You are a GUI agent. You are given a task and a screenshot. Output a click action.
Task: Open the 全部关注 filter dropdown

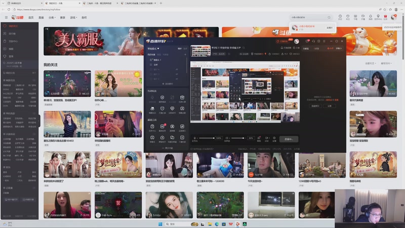coord(371,63)
